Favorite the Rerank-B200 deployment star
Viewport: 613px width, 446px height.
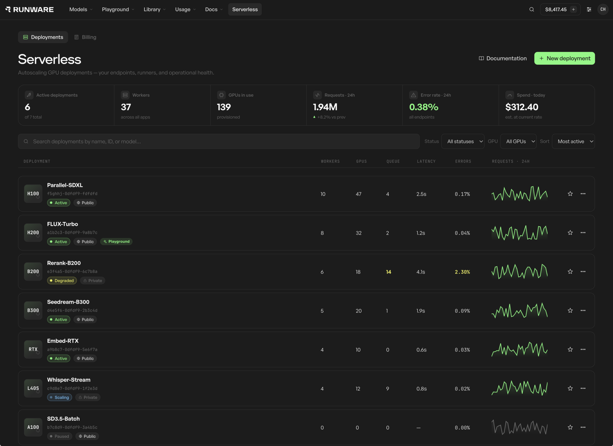point(570,272)
